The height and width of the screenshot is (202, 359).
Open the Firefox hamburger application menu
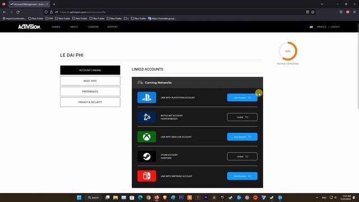point(355,12)
